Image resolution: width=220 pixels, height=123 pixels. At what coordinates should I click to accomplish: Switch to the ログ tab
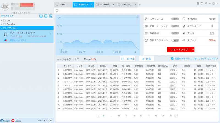click(x=77, y=59)
